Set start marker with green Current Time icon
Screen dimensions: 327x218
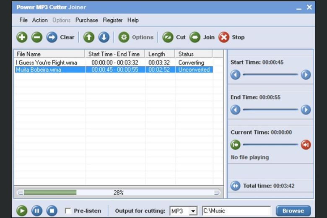point(236,145)
